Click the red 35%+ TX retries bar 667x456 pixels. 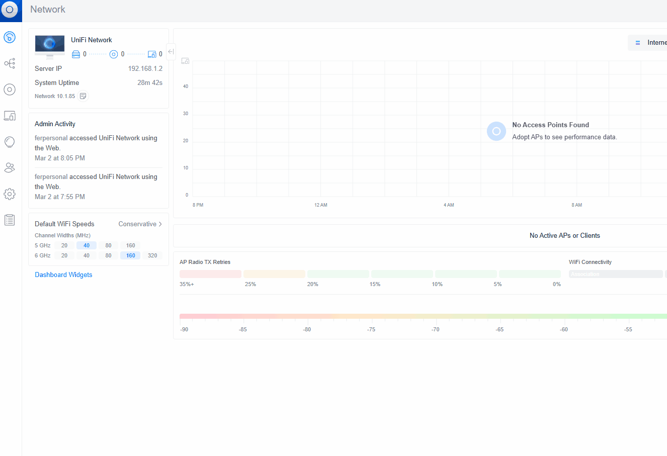pos(210,274)
